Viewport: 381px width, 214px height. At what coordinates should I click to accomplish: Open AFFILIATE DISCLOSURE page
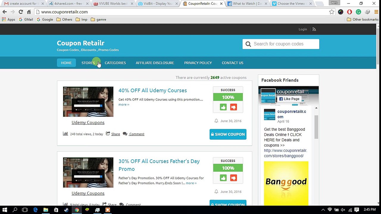click(155, 63)
